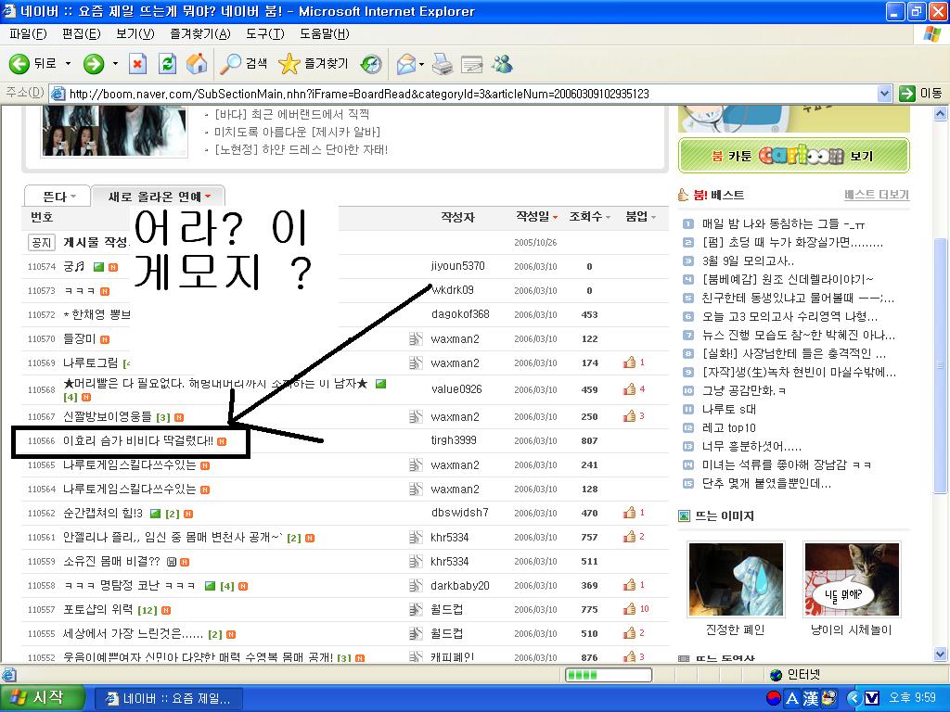
Task: Click the address bar URL field
Action: pos(464,94)
